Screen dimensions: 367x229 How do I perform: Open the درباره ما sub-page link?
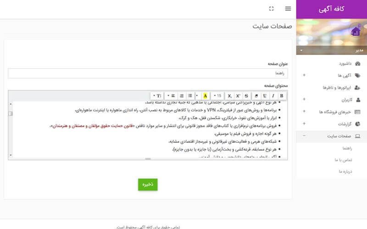tap(345, 171)
